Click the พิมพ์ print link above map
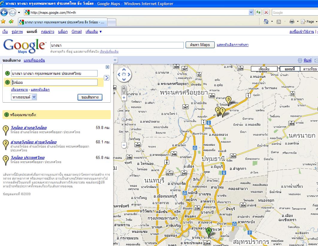 307,60
